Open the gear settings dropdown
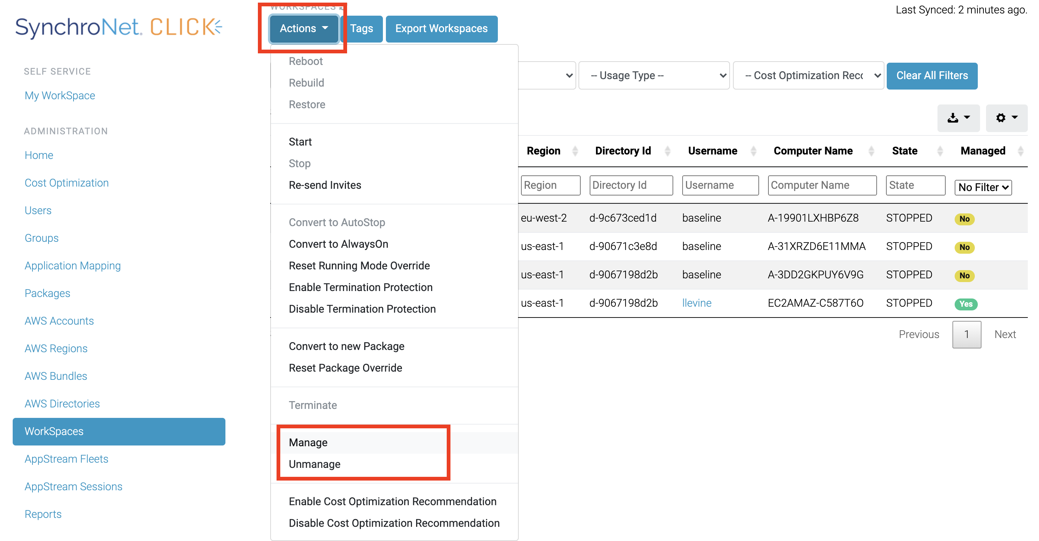 [x=1006, y=118]
